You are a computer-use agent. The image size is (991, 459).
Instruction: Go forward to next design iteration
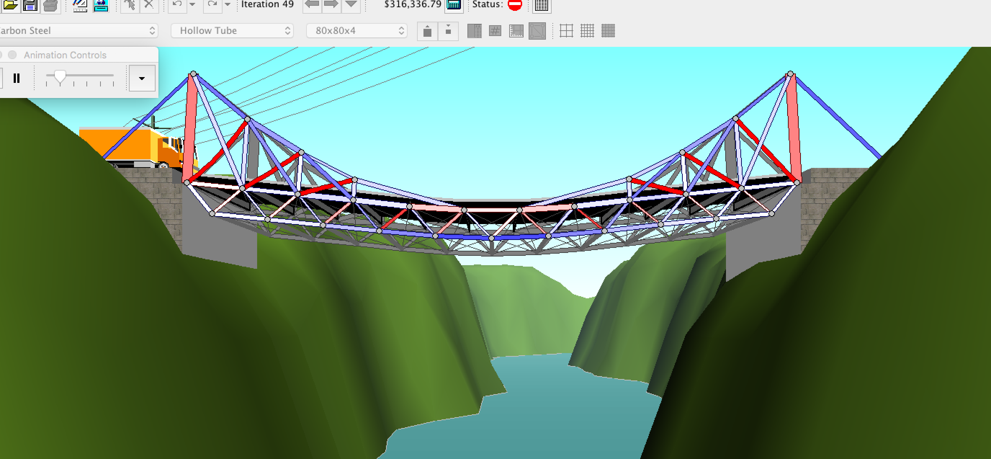[x=331, y=5]
